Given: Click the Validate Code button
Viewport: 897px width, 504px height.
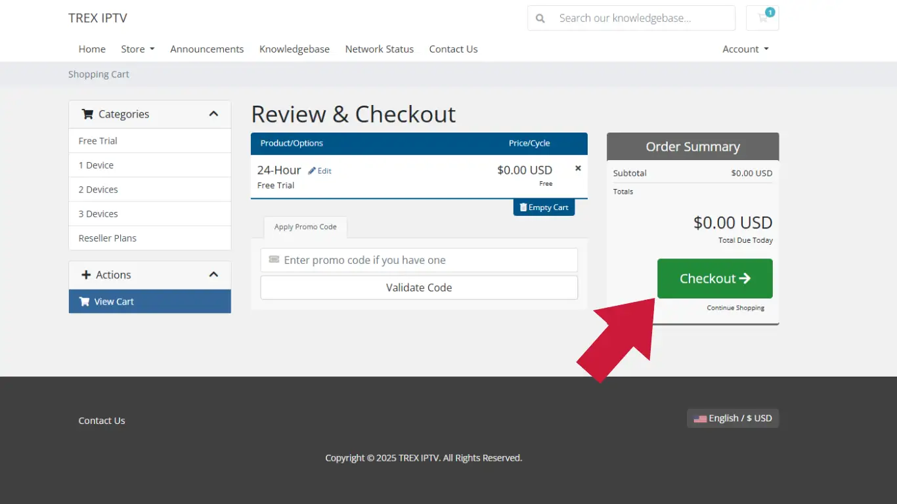Looking at the screenshot, I should 419,287.
